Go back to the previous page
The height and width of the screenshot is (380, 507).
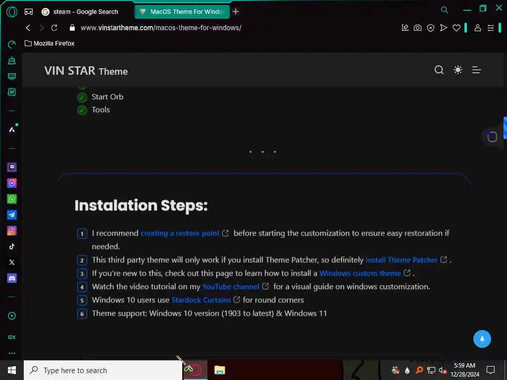click(x=28, y=28)
